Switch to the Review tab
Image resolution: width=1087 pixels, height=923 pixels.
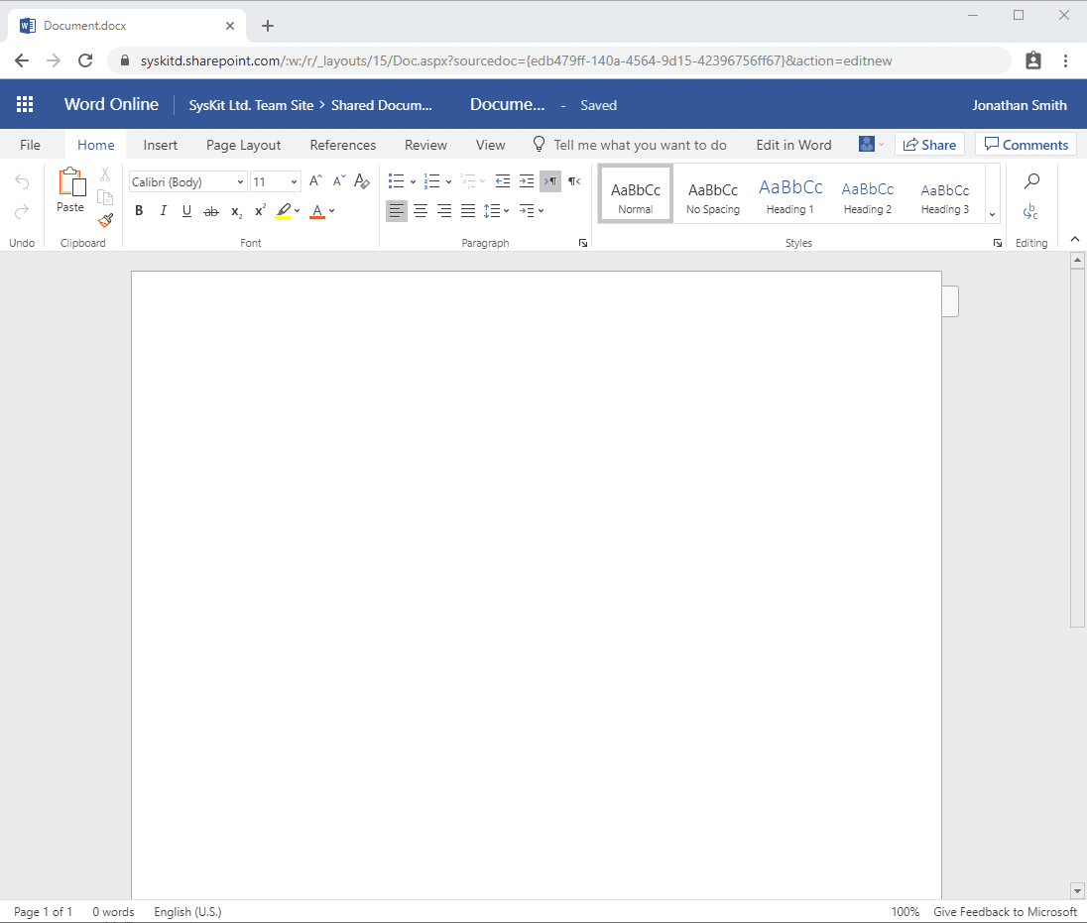coord(425,145)
